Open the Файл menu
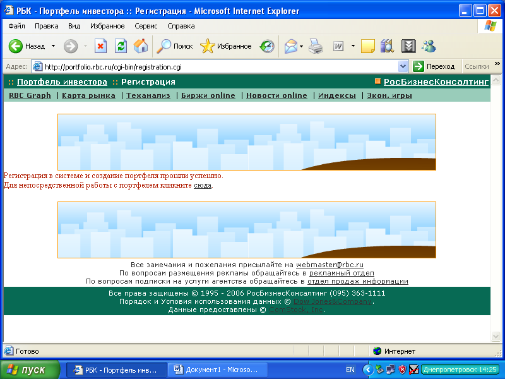 [17, 26]
